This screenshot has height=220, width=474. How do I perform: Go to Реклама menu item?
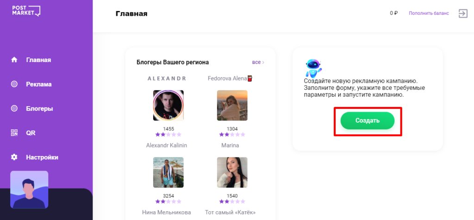point(39,84)
